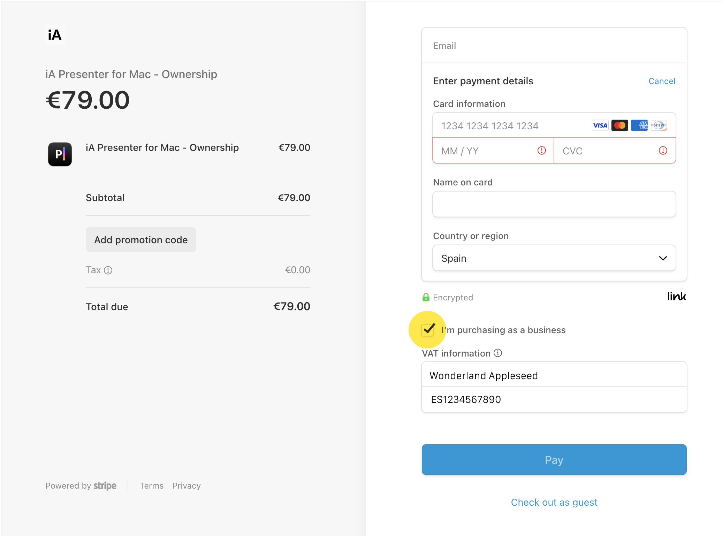Image resolution: width=723 pixels, height=536 pixels.
Task: Click the Mastercard icon
Action: [619, 125]
